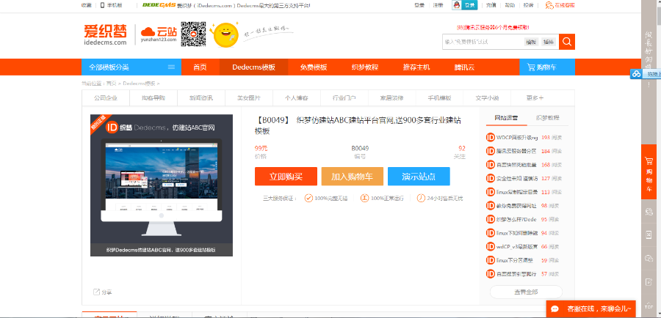Screen dimensions: 661x318
Task: Click the smiling sun WeChat mascot image
Action: 225,34
